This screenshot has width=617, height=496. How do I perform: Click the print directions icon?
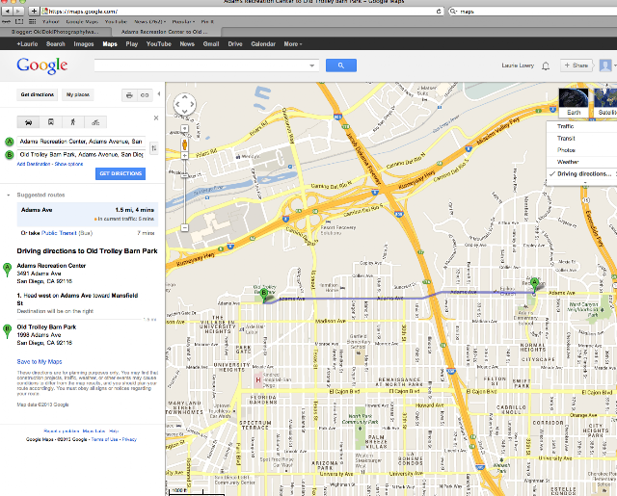click(129, 95)
